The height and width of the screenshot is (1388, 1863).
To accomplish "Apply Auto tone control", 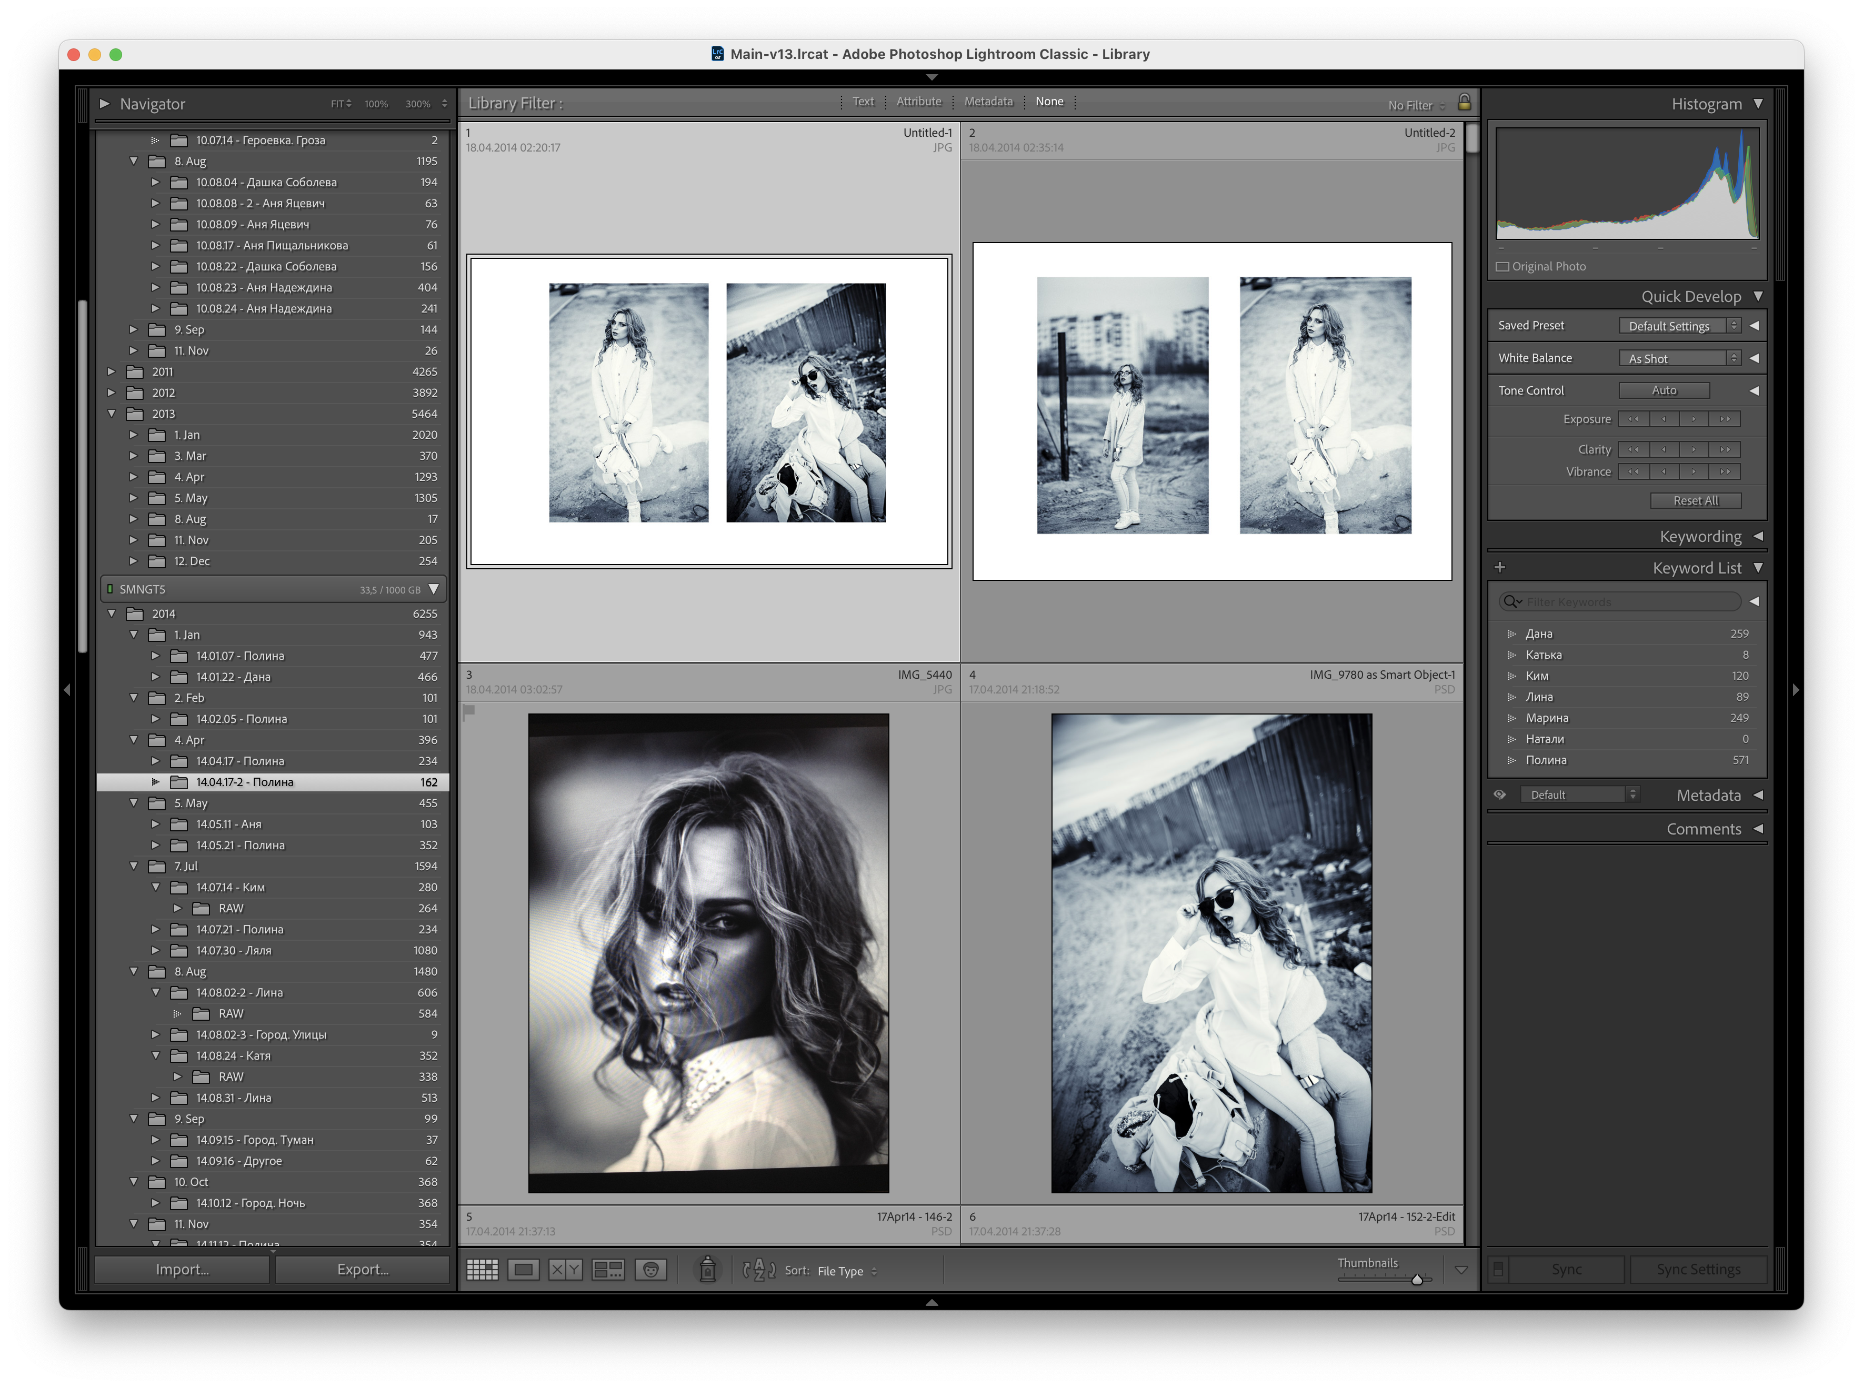I will pos(1664,391).
